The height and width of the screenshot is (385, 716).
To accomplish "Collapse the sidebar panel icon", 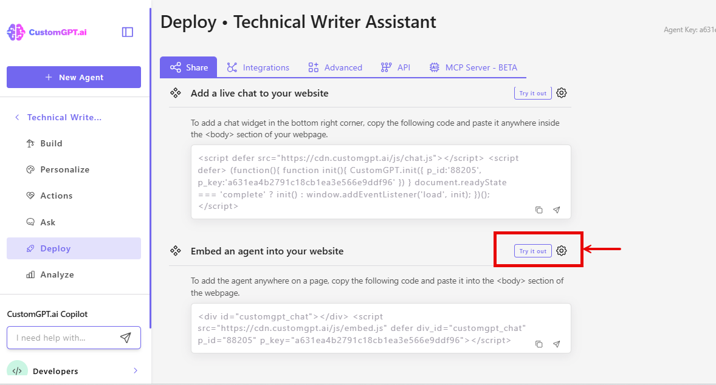I will point(128,32).
